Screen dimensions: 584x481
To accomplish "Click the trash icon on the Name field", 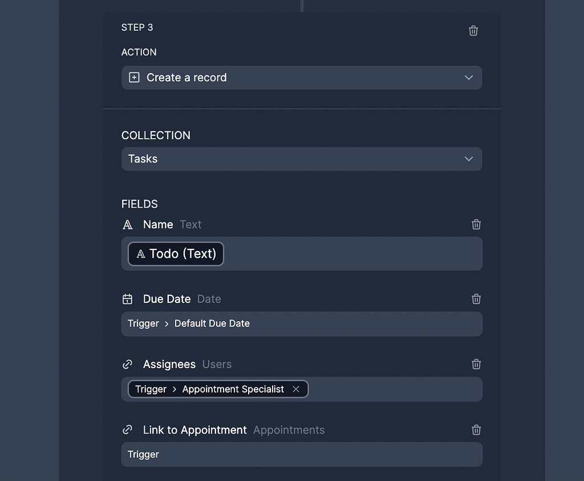I will pyautogui.click(x=476, y=224).
